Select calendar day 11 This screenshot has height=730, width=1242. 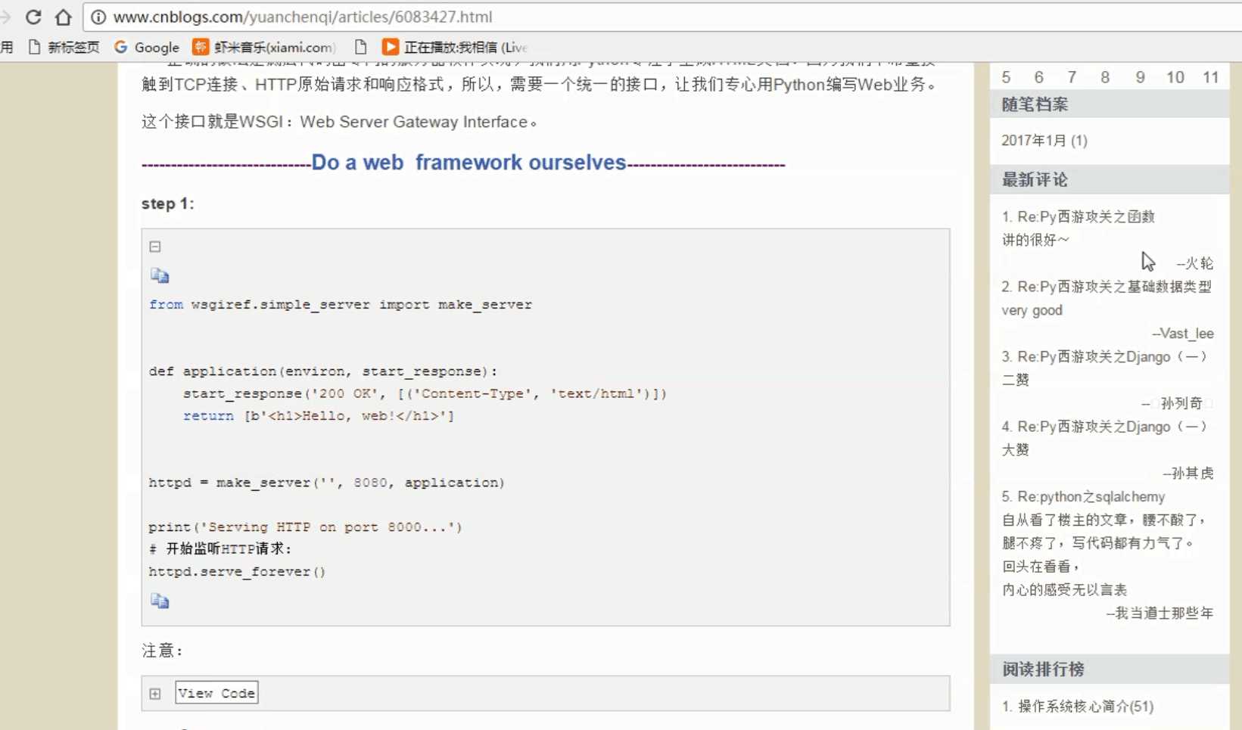1211,77
